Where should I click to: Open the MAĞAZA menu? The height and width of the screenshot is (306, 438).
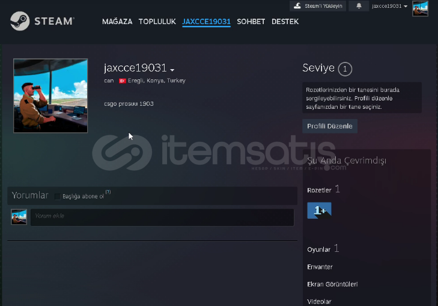click(x=117, y=22)
